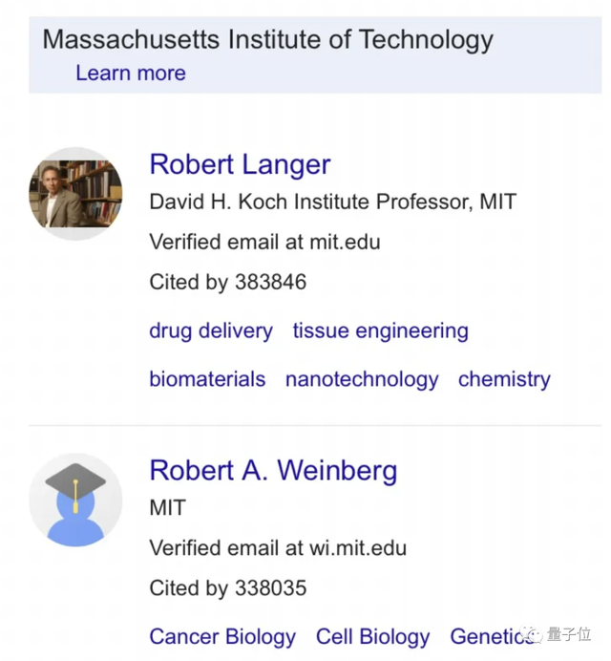
Task: Click the biomaterials topic link
Action: tap(207, 378)
